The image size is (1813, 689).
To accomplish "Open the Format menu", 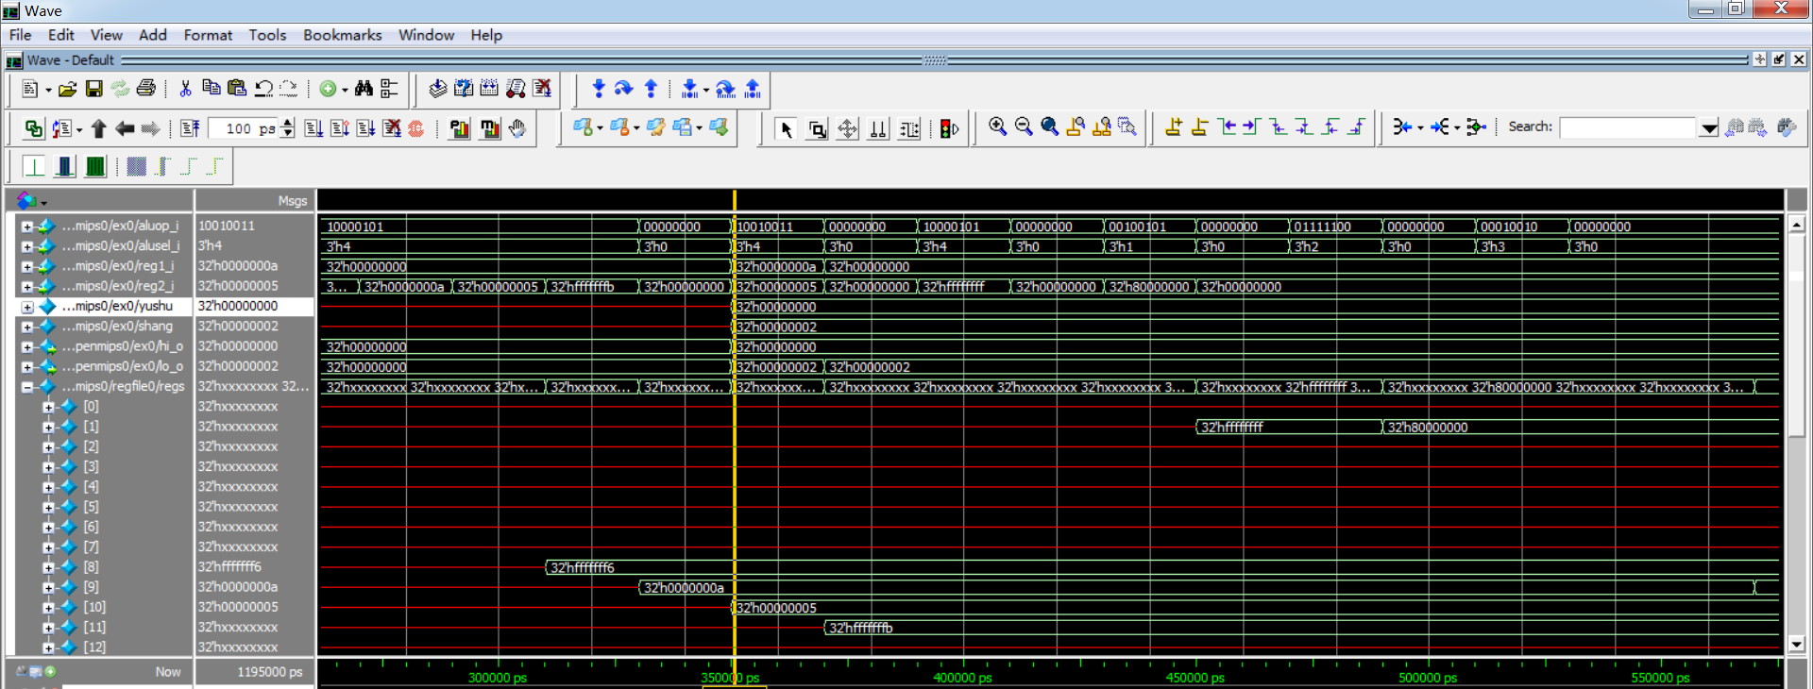I will click(x=208, y=35).
